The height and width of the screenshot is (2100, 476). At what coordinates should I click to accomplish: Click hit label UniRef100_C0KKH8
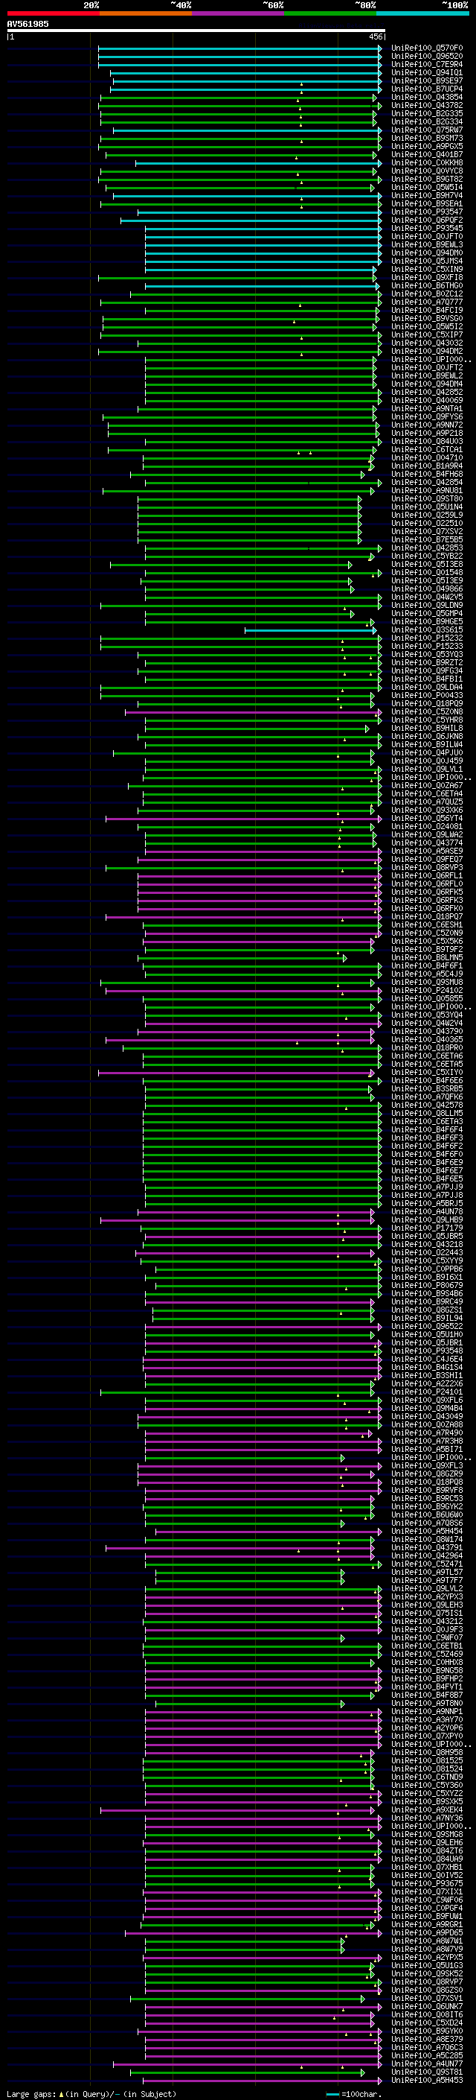tap(427, 163)
